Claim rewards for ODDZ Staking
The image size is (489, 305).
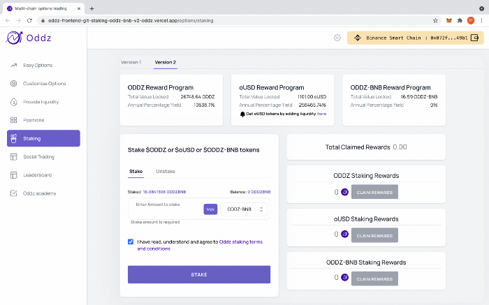click(374, 192)
